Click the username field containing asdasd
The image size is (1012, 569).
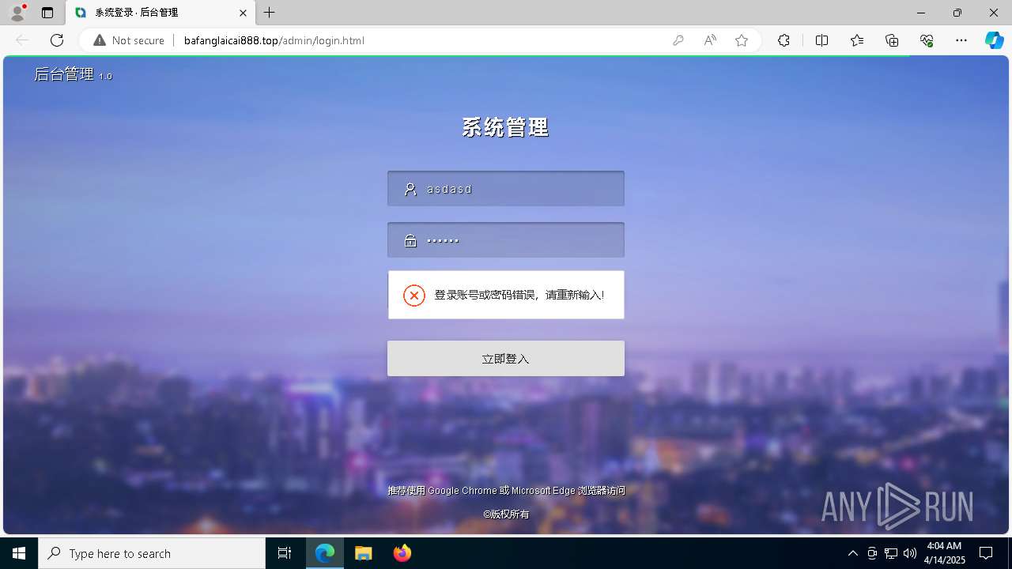click(506, 189)
